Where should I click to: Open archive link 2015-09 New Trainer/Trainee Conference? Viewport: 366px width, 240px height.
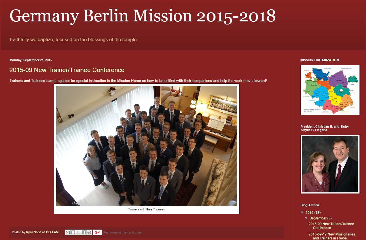point(331,226)
